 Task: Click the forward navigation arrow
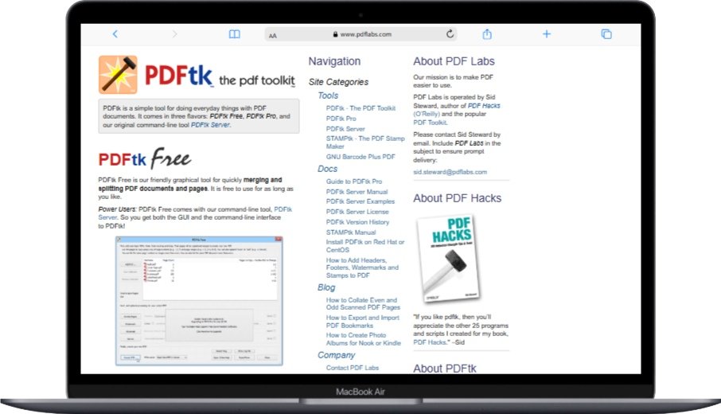click(x=174, y=34)
